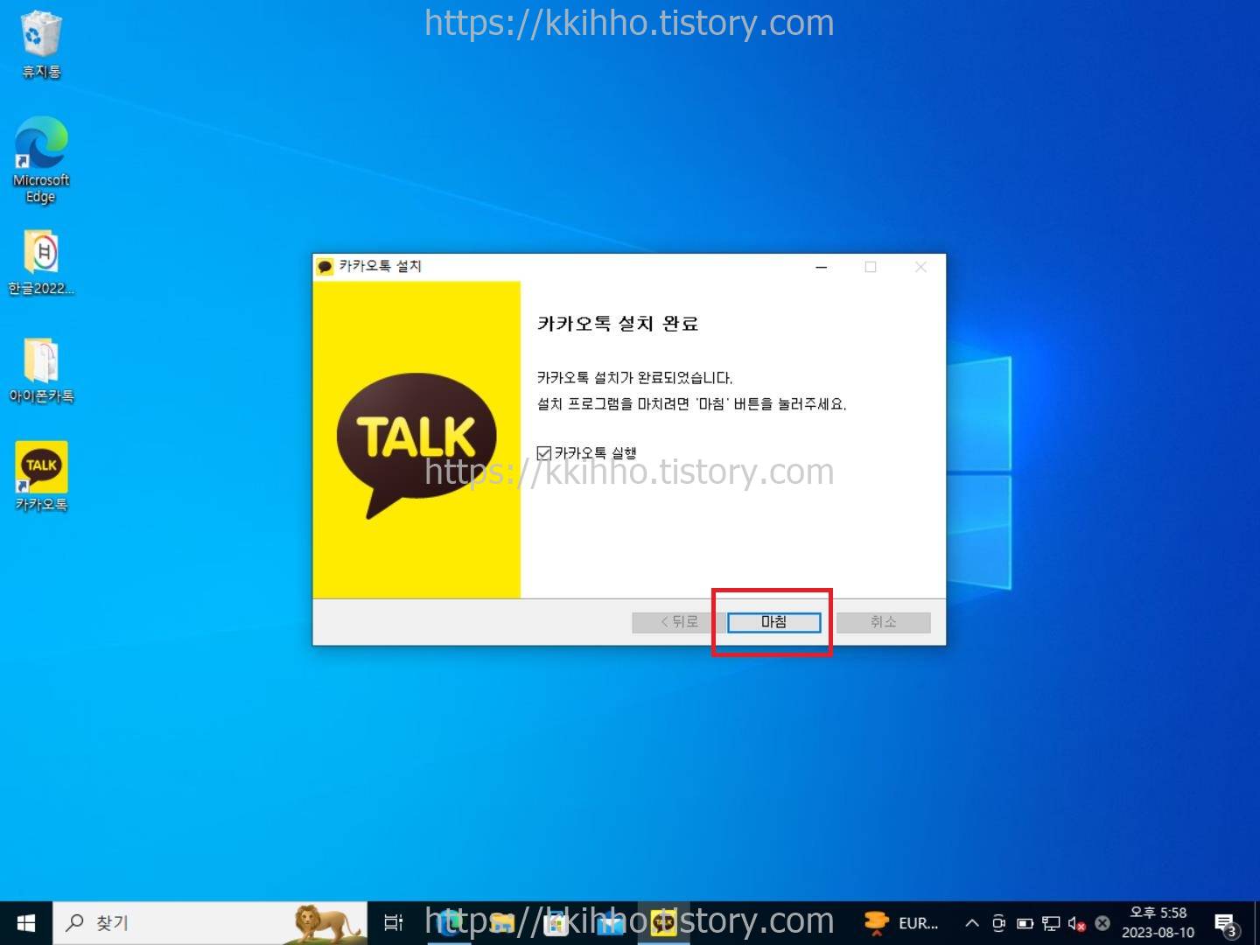Open Task View from the taskbar
Viewport: 1260px width, 945px height.
[x=394, y=923]
